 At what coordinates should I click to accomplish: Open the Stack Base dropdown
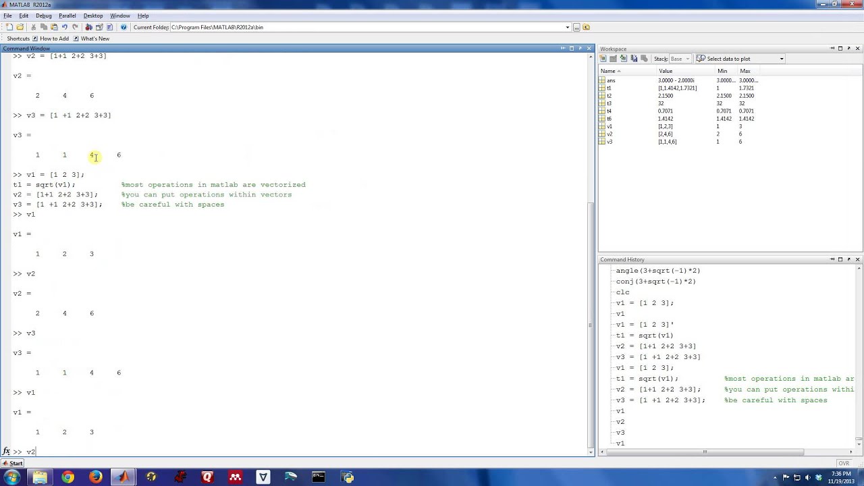tap(679, 59)
